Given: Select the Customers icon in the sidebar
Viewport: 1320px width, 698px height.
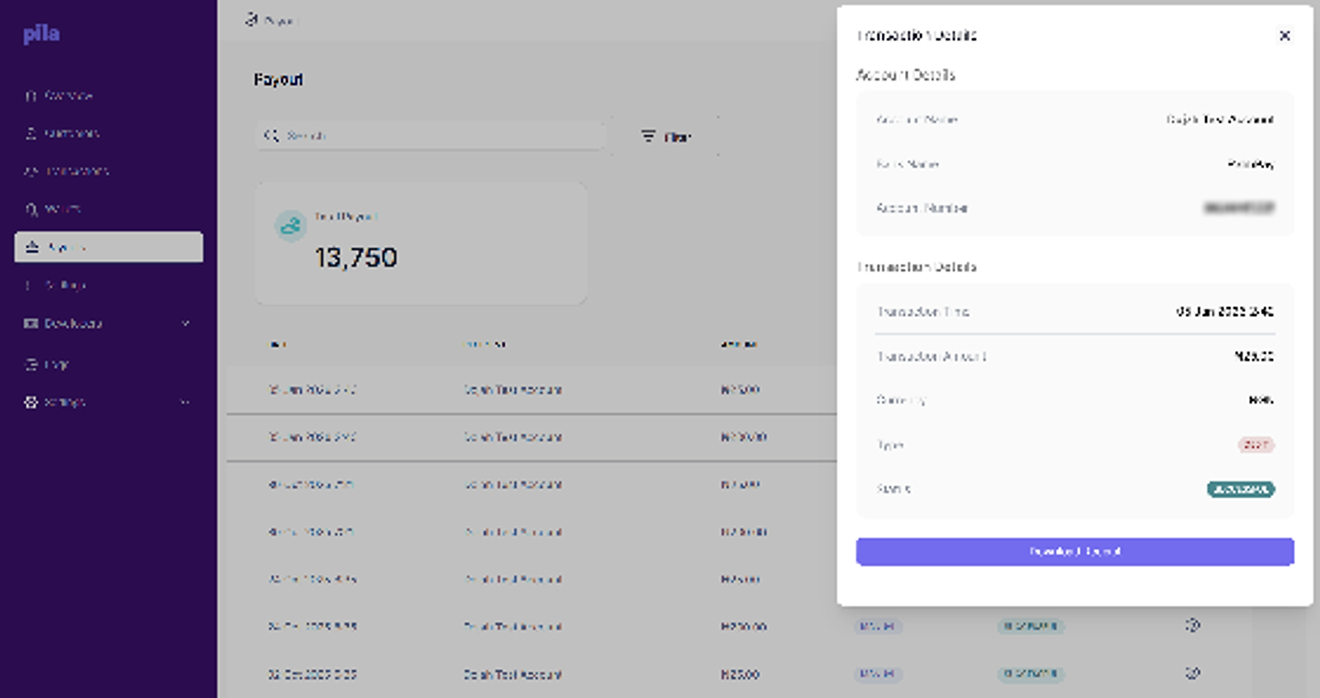Looking at the screenshot, I should 31,133.
